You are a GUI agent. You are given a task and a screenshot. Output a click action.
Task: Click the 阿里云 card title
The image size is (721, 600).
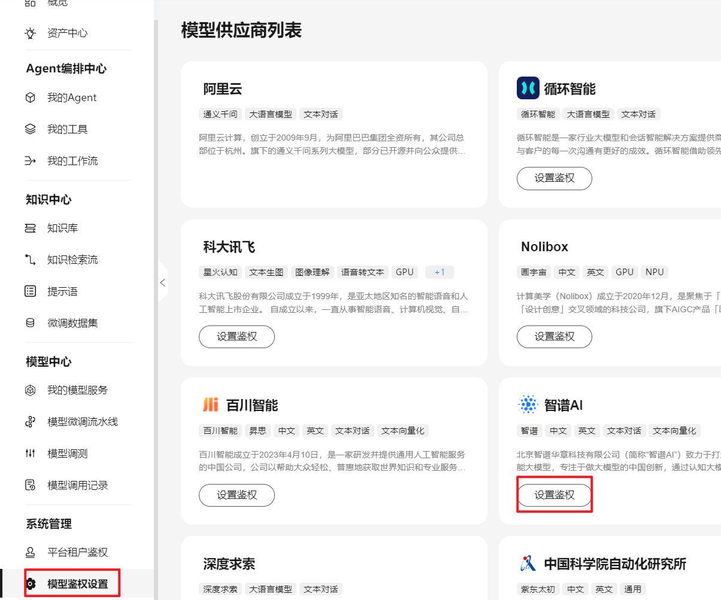223,89
